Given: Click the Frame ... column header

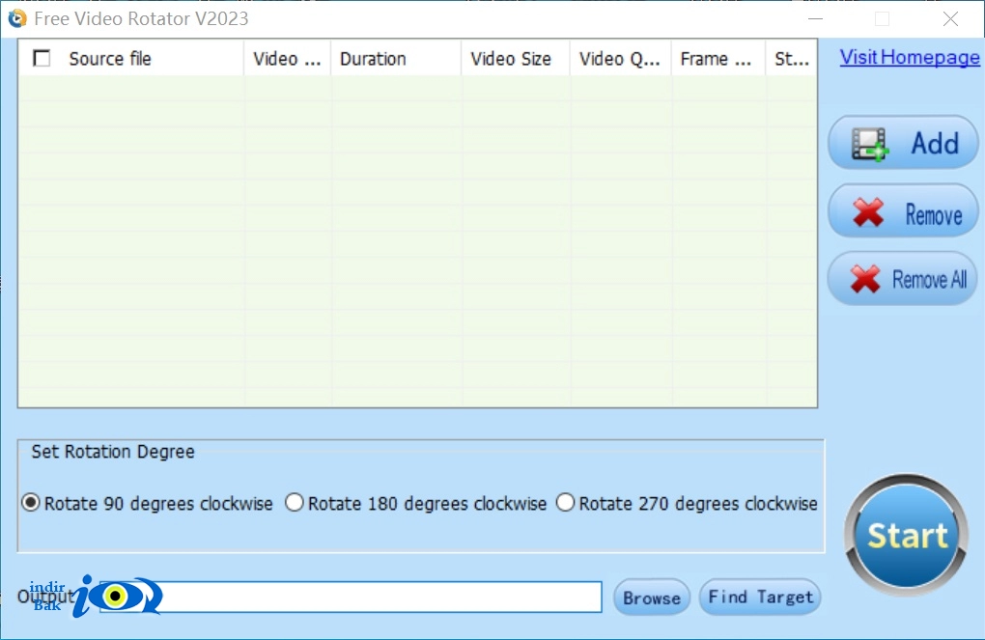Looking at the screenshot, I should pos(718,59).
